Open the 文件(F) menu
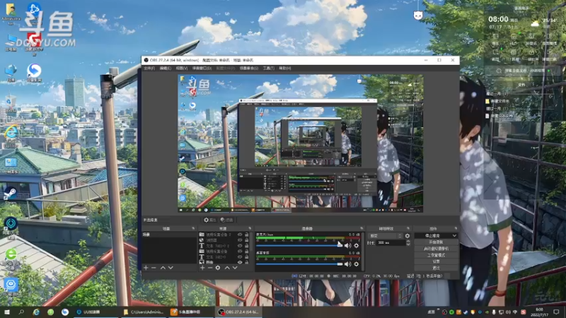 pyautogui.click(x=149, y=68)
